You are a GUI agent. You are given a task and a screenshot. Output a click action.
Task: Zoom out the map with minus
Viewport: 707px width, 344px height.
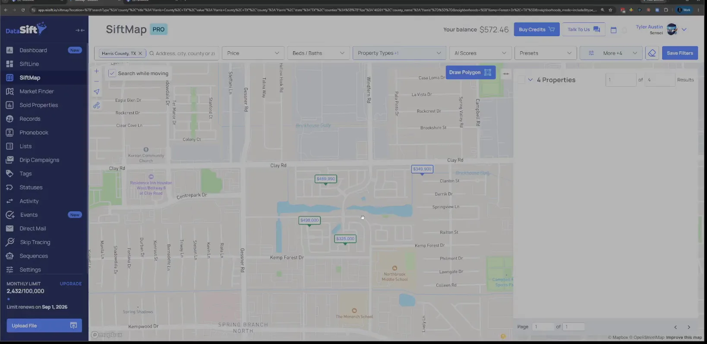click(97, 81)
